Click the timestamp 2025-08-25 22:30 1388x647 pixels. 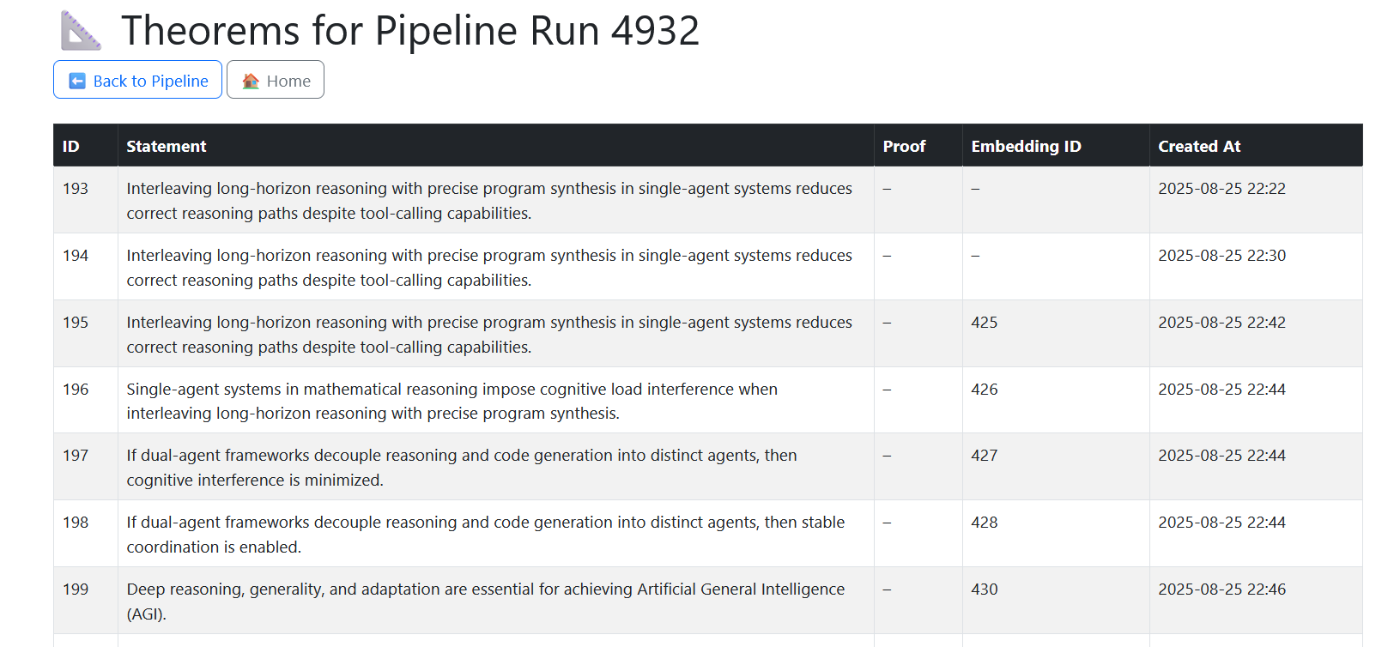(1221, 256)
